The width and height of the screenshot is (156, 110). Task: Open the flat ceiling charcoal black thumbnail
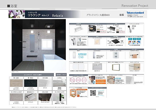(x=45, y=97)
